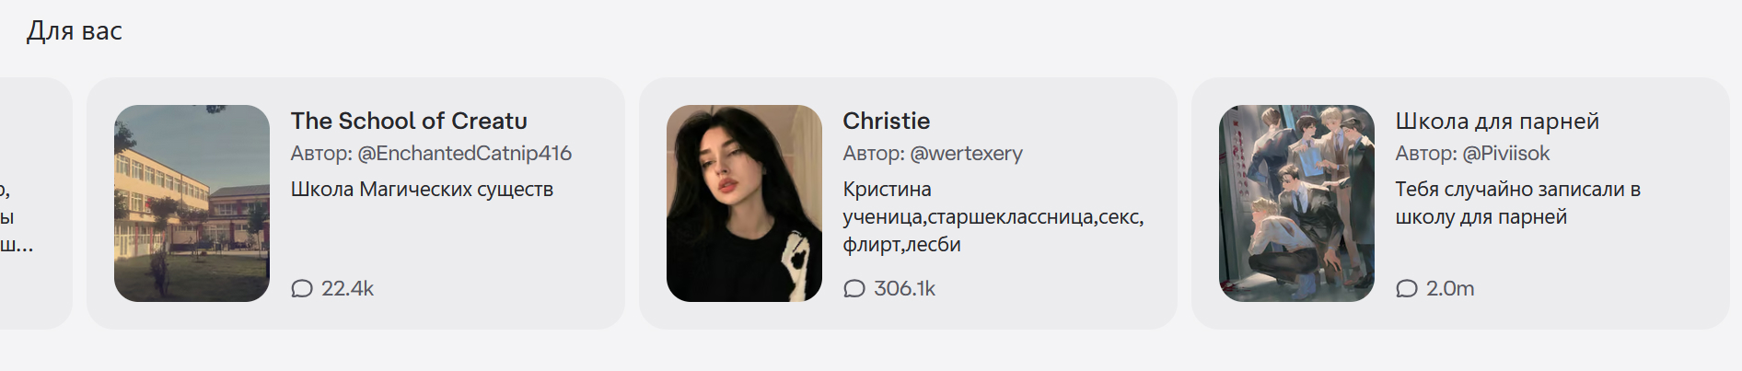Select the Кристина ученица description text
Screen dimensions: 1742x371
coord(993,217)
